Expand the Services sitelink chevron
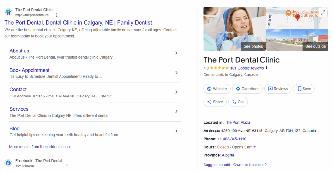 176,111
